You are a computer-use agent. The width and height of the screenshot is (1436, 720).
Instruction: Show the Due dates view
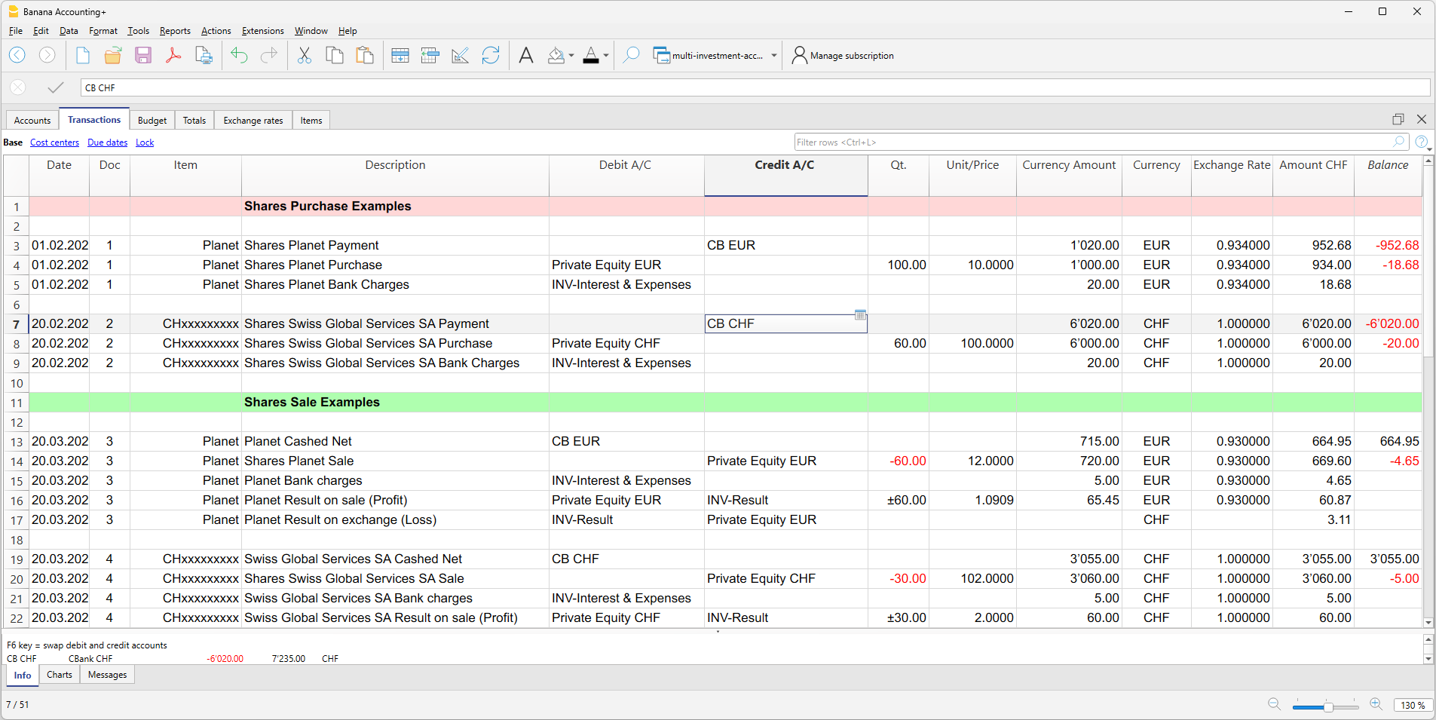click(107, 142)
